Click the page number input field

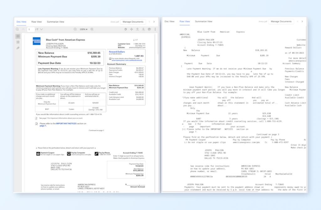pyautogui.click(x=30, y=29)
